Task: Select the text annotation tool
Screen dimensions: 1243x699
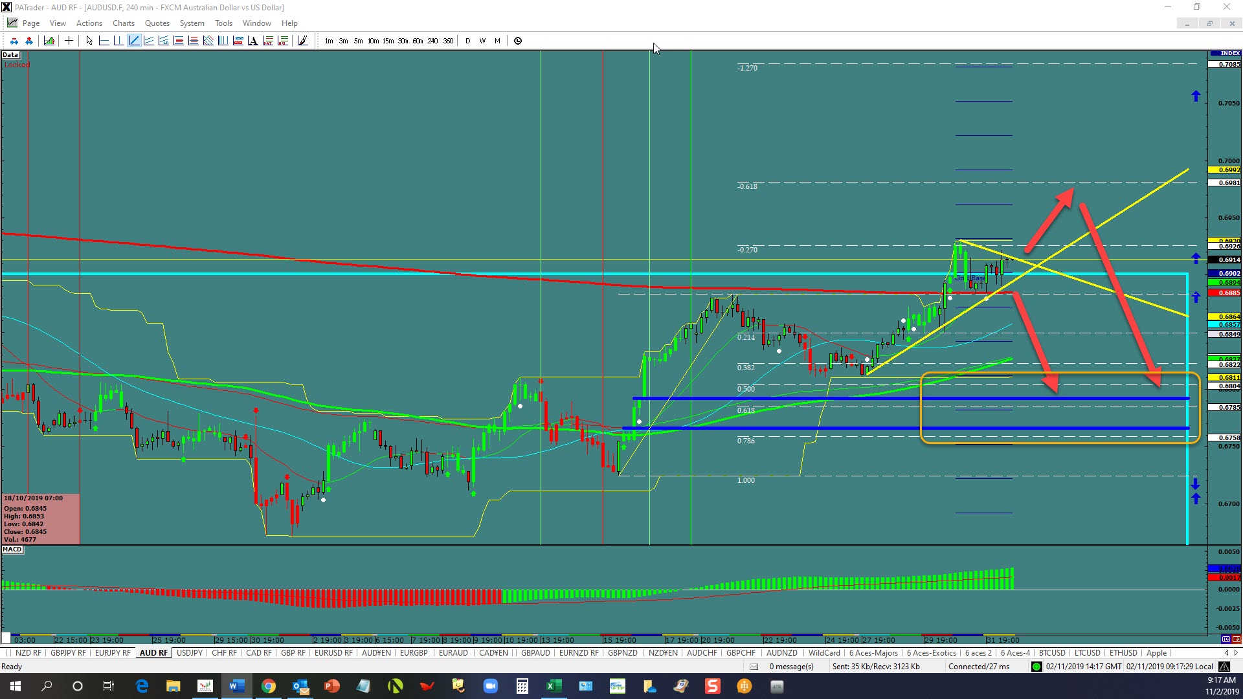Action: coord(252,41)
